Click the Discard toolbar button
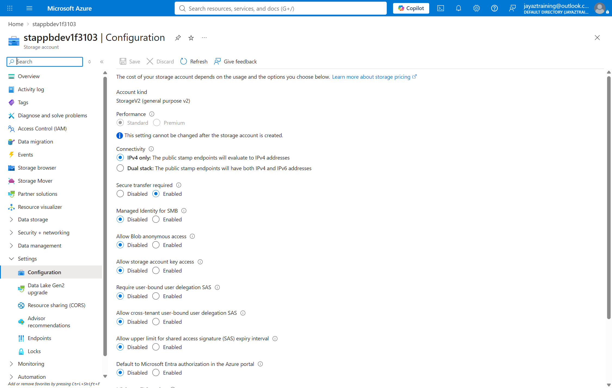The image size is (612, 388). coord(160,62)
